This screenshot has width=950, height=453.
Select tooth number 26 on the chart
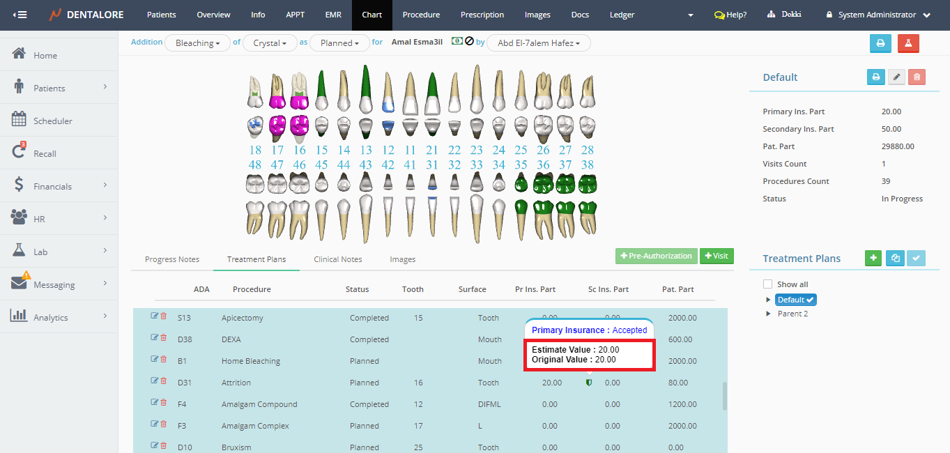click(543, 150)
